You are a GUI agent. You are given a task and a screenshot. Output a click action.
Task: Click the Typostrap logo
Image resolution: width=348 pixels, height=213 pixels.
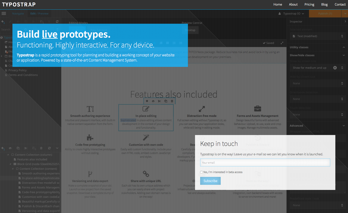pos(19,4)
